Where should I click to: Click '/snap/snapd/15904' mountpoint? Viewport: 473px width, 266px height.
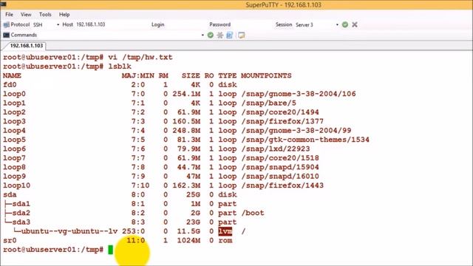coord(280,167)
